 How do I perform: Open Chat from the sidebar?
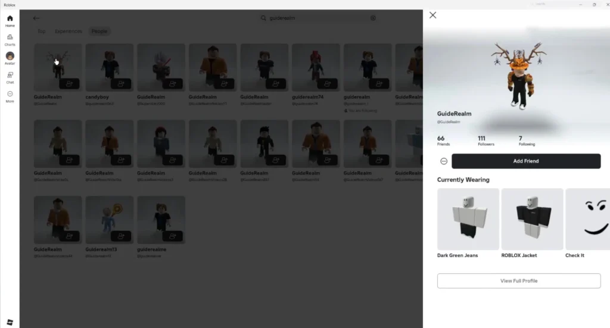click(10, 78)
